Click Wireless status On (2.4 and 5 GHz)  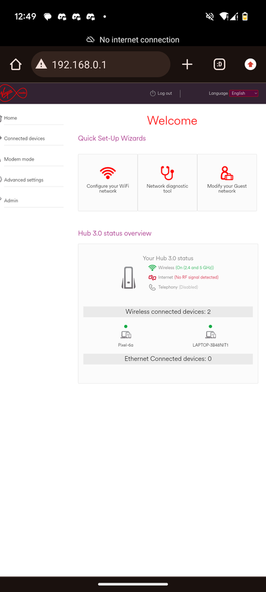pos(181,268)
